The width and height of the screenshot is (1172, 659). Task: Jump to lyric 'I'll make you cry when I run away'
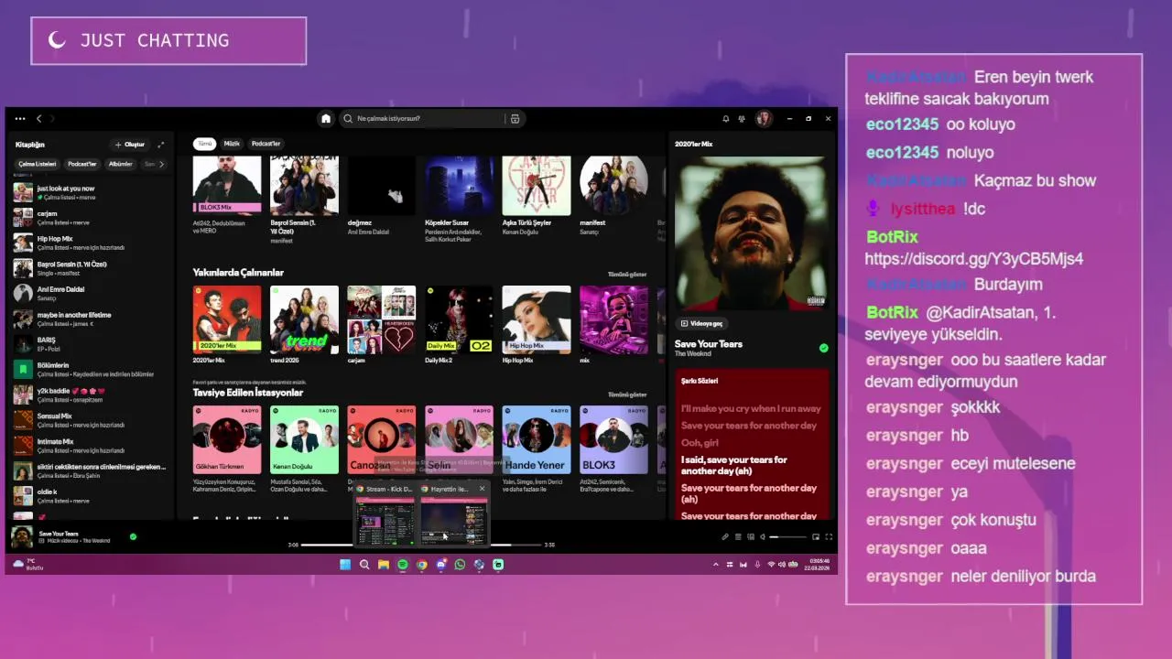[x=751, y=408]
